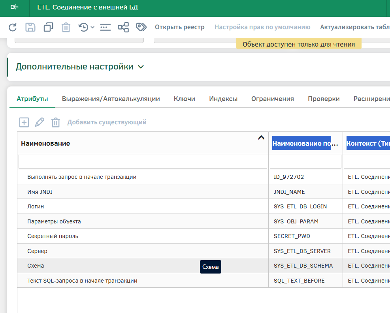Click the trash icon in top toolbar
The width and height of the screenshot is (390, 313).
tap(66, 27)
